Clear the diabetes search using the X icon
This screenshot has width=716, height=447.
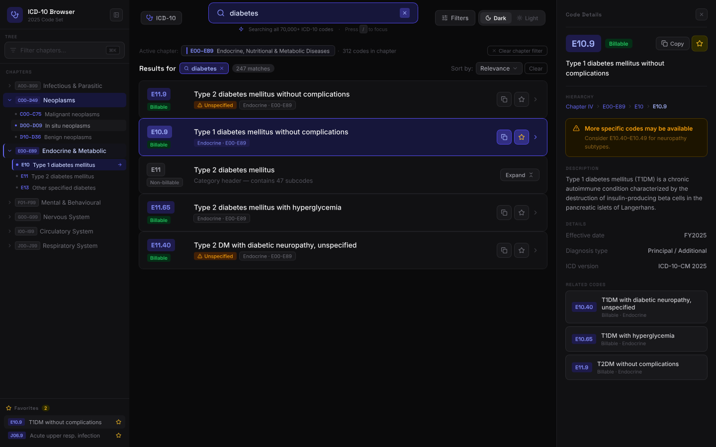(x=405, y=12)
